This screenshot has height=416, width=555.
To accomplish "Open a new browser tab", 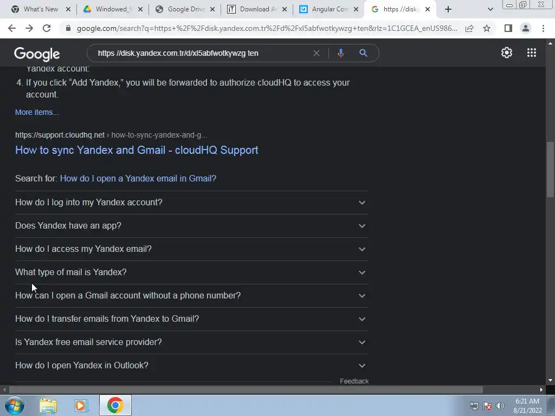I will [448, 9].
